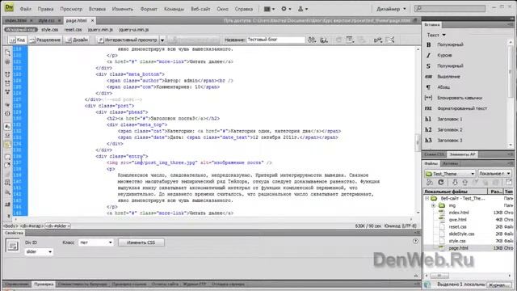Click the connect to remote server icon

429,182
